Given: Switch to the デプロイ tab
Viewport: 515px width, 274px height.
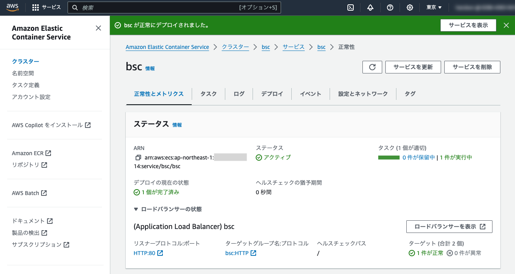Looking at the screenshot, I should point(272,94).
